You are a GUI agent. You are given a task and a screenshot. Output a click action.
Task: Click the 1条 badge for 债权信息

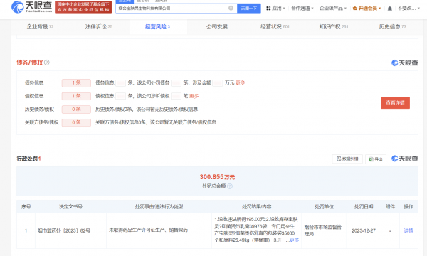[x=76, y=96]
